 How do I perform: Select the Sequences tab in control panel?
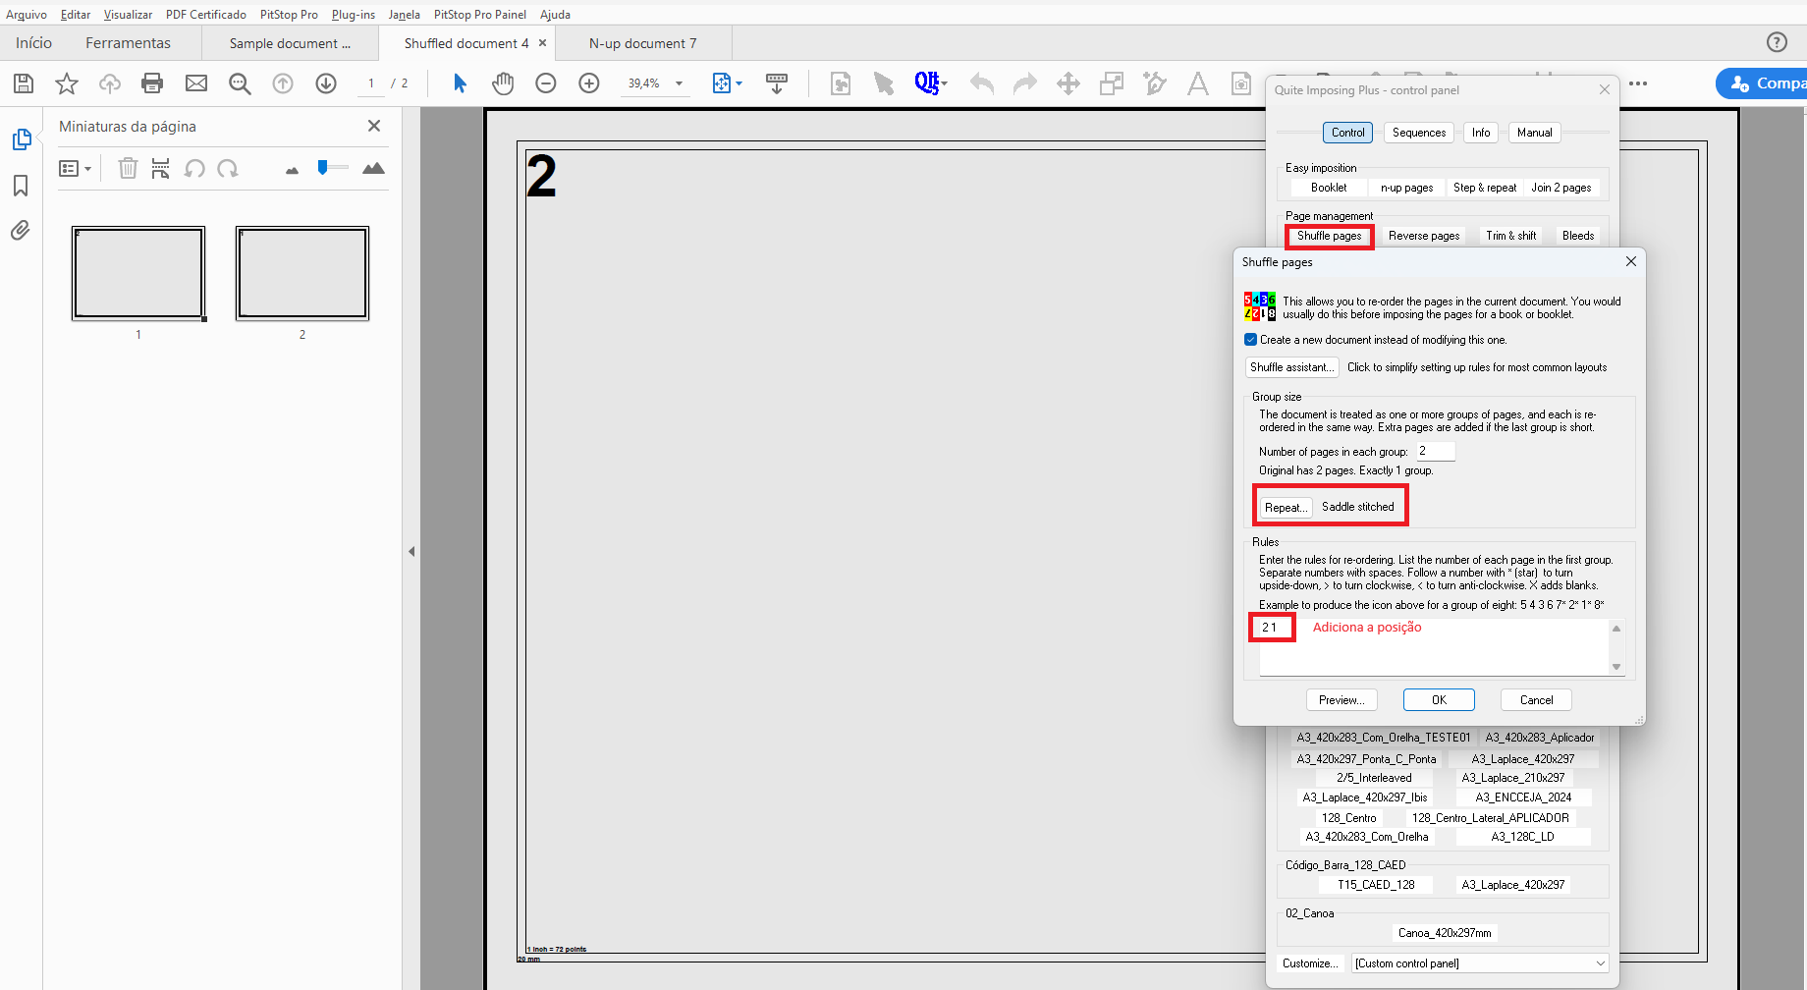[1419, 133]
